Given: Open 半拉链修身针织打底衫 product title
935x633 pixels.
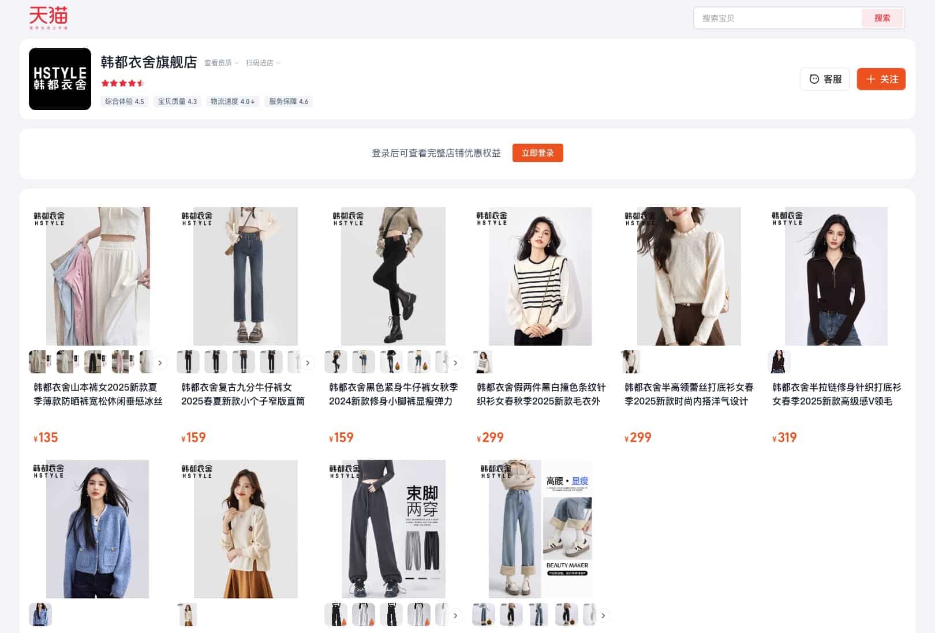Looking at the screenshot, I should pos(836,394).
